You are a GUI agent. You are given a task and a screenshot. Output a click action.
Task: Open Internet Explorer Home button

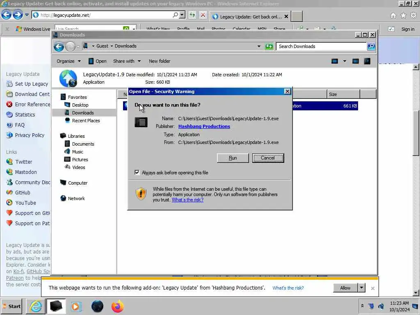(393, 16)
